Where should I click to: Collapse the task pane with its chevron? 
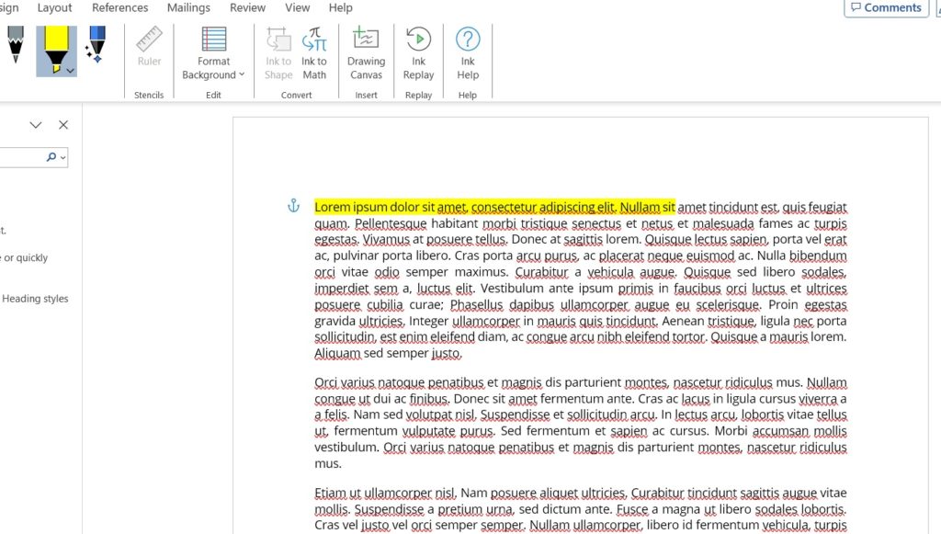click(36, 124)
